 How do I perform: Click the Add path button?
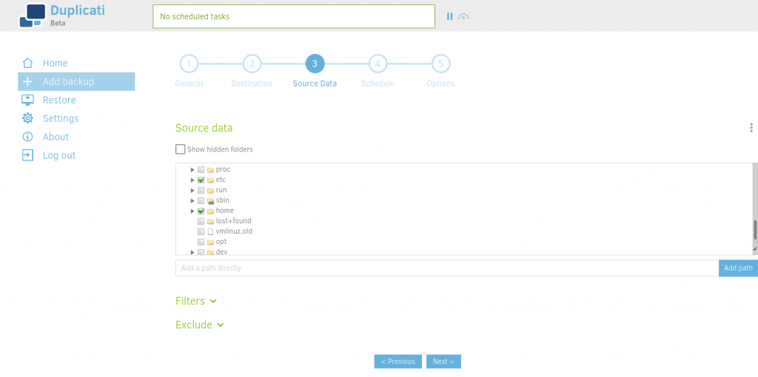738,268
